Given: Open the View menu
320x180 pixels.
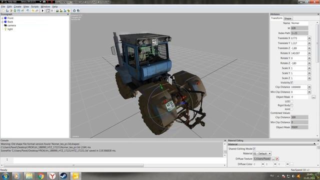Looking at the screenshot, I should coord(26,6).
